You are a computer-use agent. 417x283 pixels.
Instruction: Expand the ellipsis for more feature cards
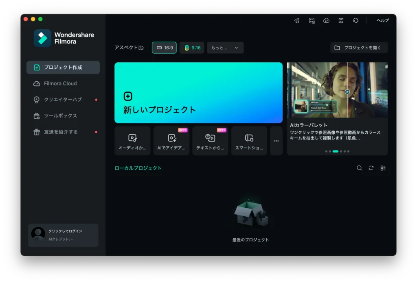pyautogui.click(x=276, y=140)
